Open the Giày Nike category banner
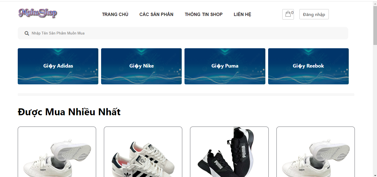Image resolution: width=377 pixels, height=177 pixels. click(141, 66)
